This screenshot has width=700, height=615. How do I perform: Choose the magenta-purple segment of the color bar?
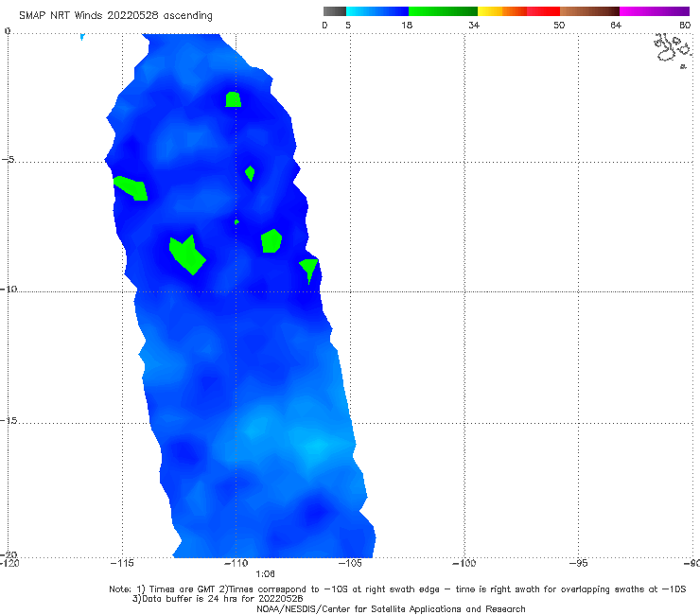pyautogui.click(x=655, y=11)
